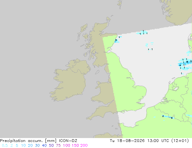The width and height of the screenshot is (192, 148).
Task: Click the 50 mm legend value
Action: pyautogui.click(x=51, y=146)
